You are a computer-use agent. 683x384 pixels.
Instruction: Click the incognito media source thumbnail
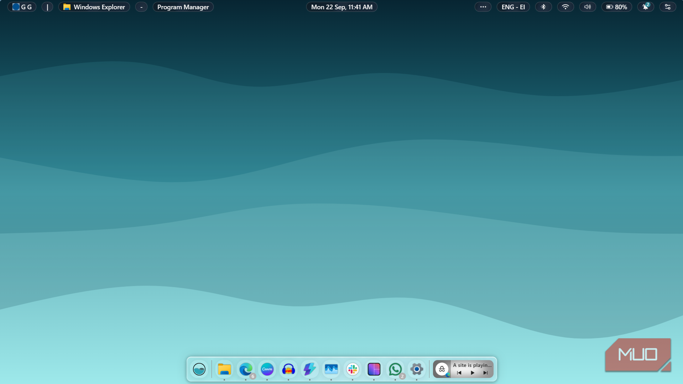pos(442,369)
